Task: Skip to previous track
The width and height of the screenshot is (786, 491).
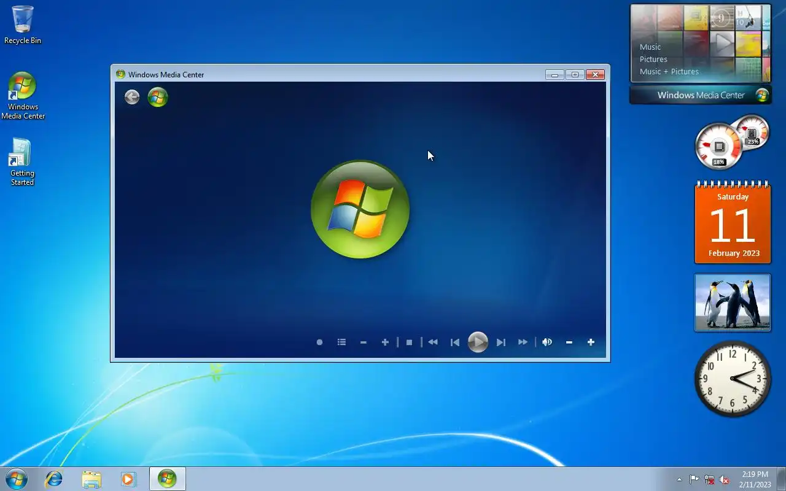Action: click(x=455, y=342)
